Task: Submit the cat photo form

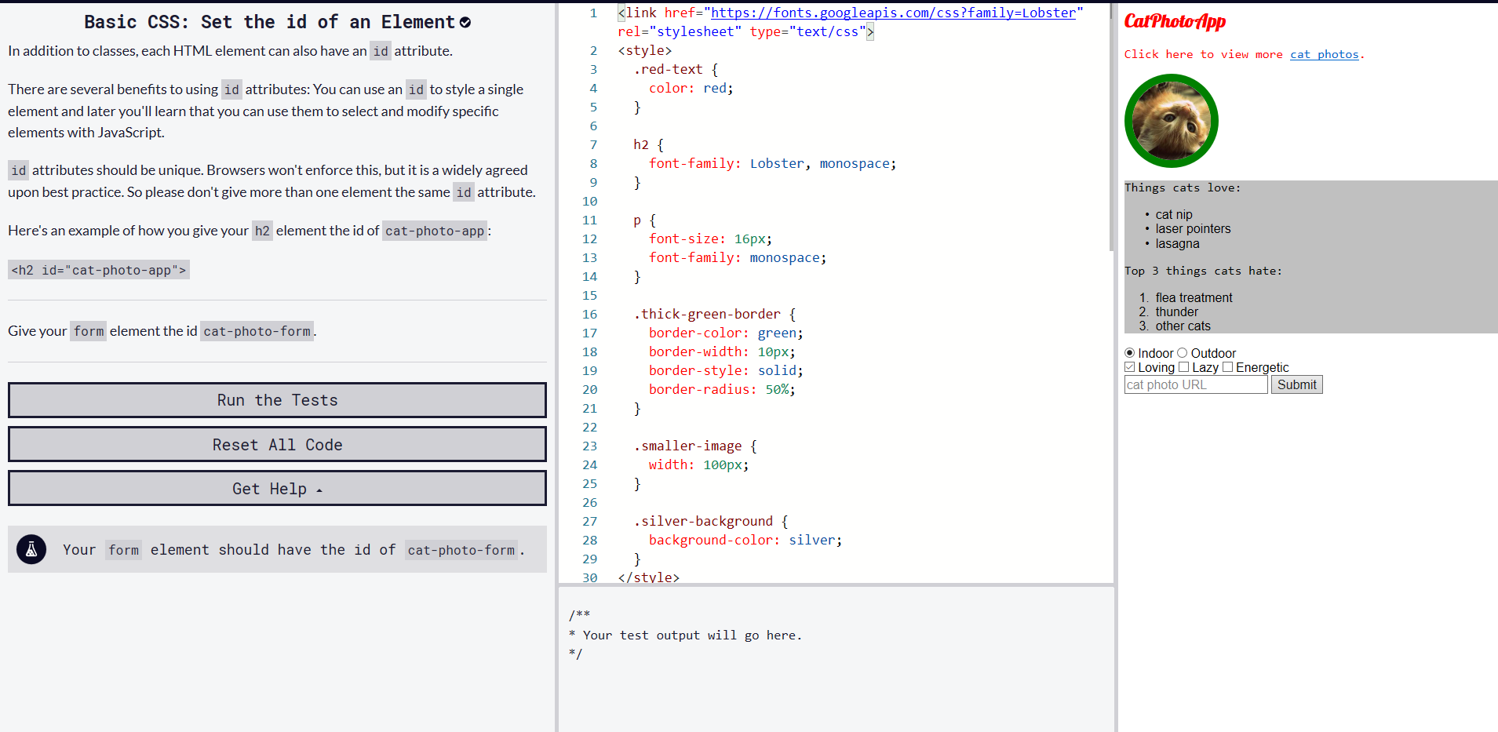Action: (x=1296, y=384)
